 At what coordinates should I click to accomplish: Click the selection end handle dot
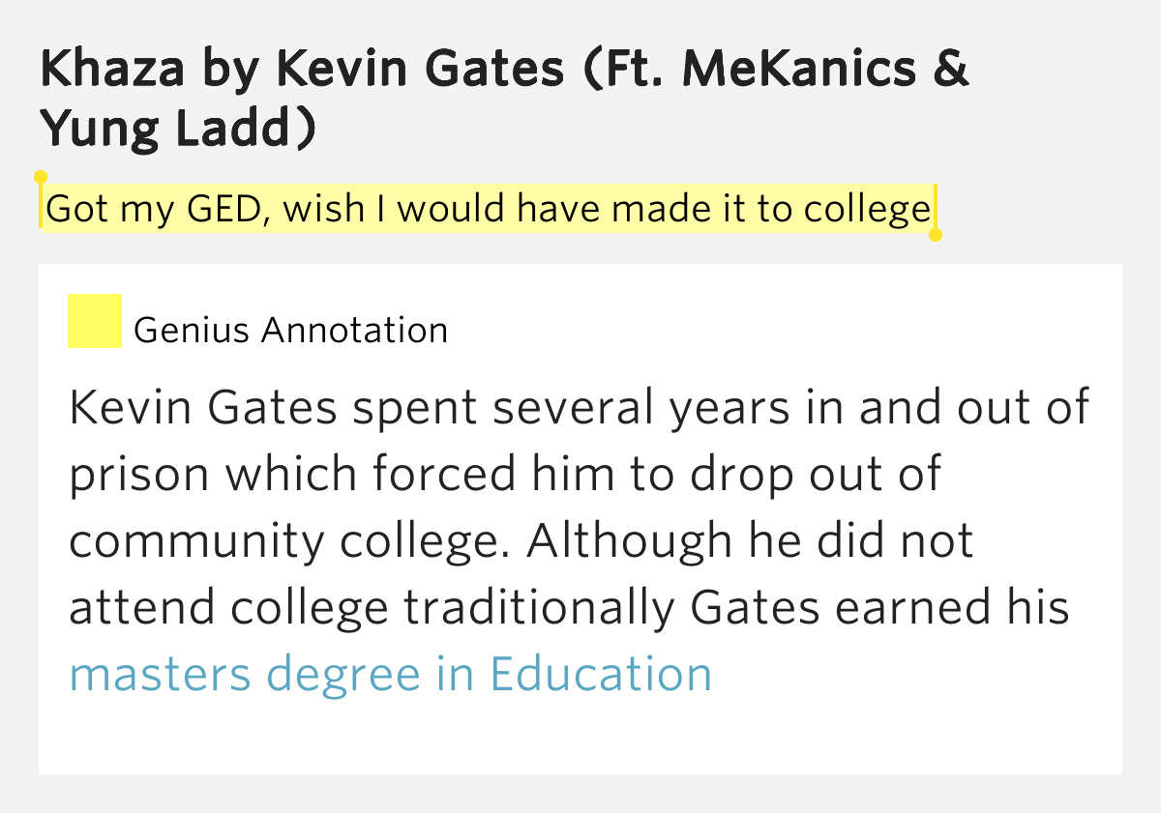point(935,235)
